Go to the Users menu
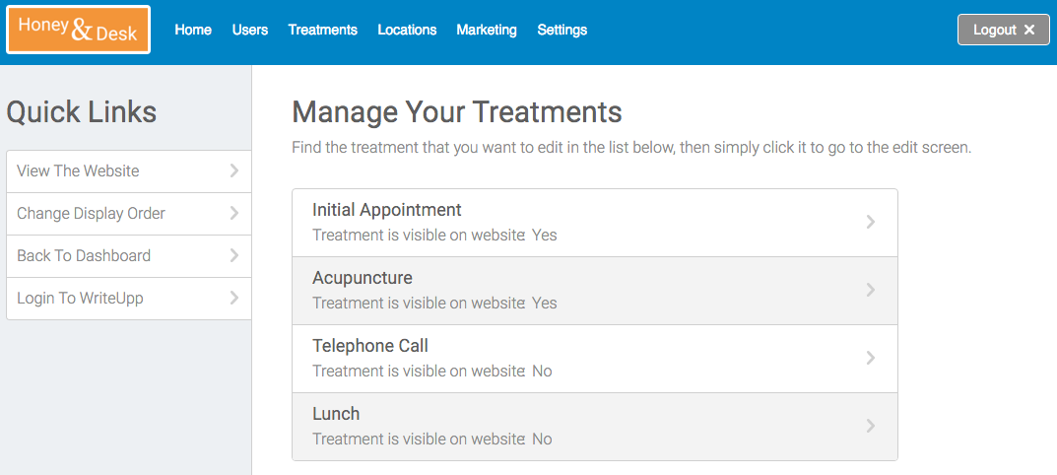1057x475 pixels. [250, 30]
